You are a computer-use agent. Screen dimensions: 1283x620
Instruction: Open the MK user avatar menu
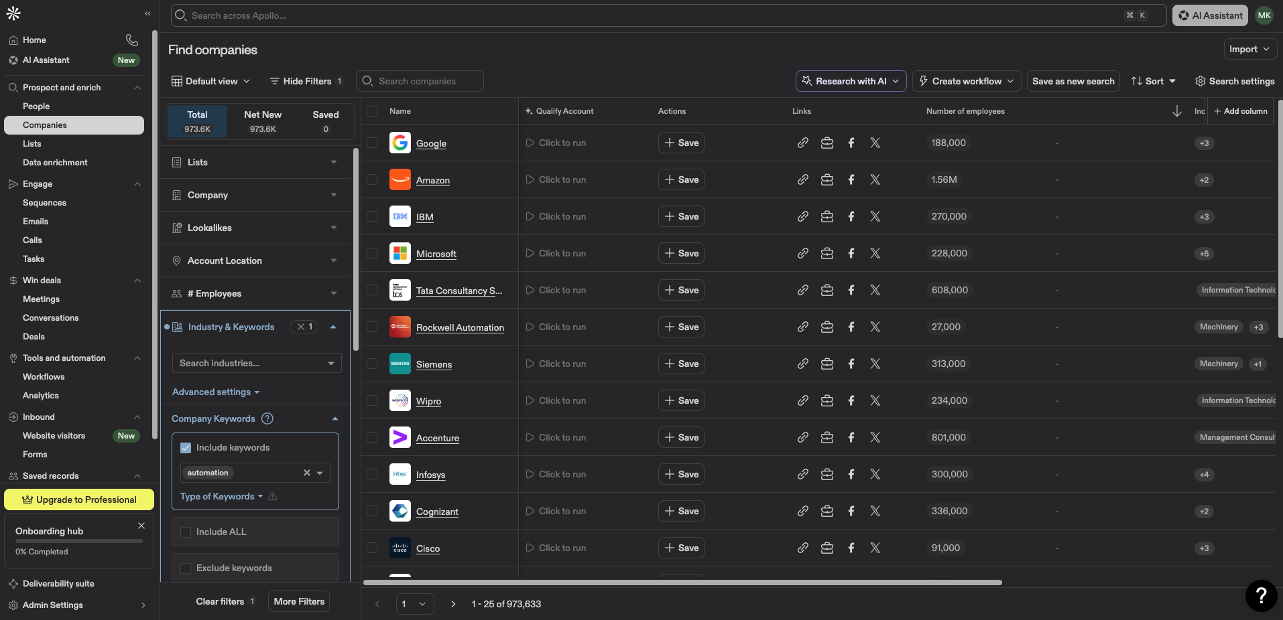coord(1264,15)
